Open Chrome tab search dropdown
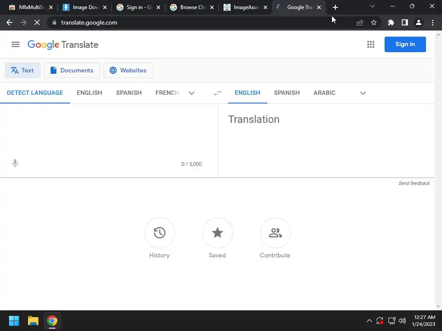The height and width of the screenshot is (331, 442). pyautogui.click(x=373, y=6)
